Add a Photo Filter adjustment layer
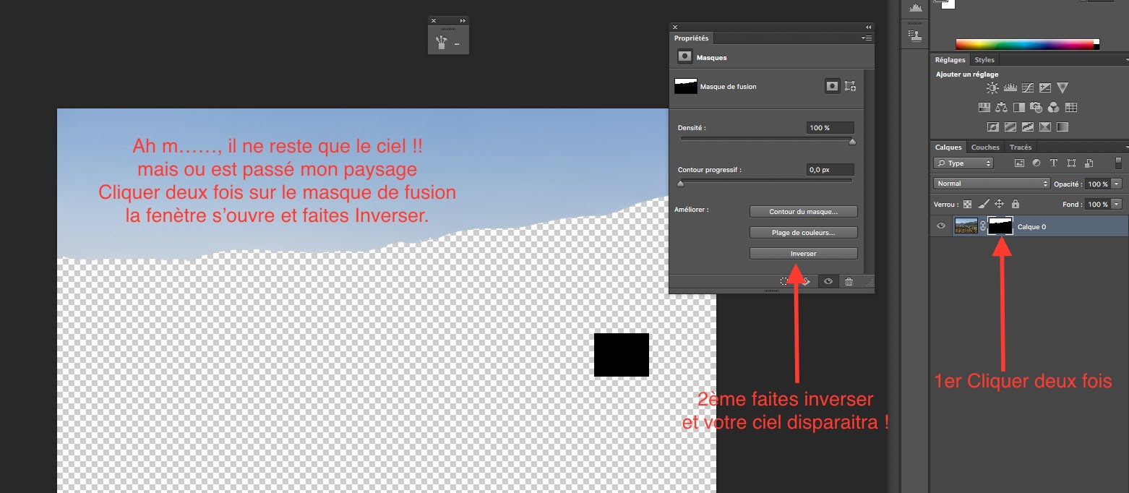The image size is (1129, 493). pyautogui.click(x=1036, y=108)
